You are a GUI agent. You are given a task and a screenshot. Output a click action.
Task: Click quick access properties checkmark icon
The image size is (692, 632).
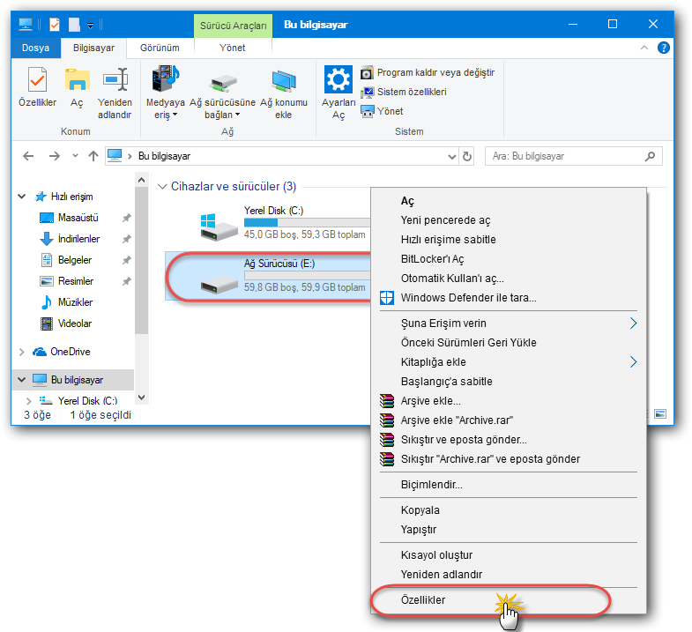(55, 25)
